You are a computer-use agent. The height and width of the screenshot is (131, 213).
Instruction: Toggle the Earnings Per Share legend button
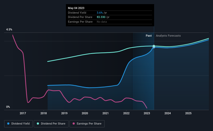pos(87,124)
